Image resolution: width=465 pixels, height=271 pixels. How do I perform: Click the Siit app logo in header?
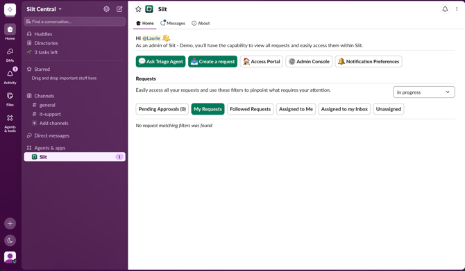[x=149, y=9]
